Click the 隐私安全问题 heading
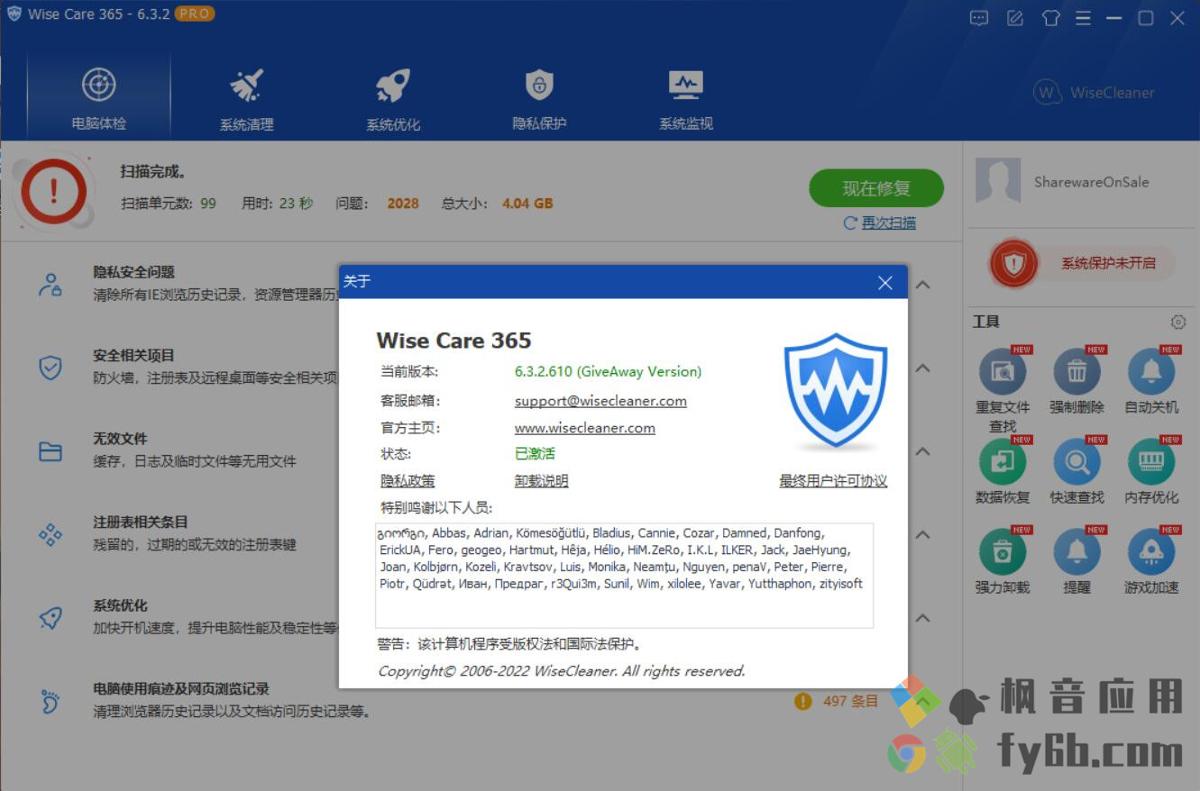 tap(133, 272)
